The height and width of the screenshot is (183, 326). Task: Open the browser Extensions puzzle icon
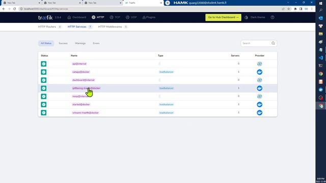[x=295, y=9]
